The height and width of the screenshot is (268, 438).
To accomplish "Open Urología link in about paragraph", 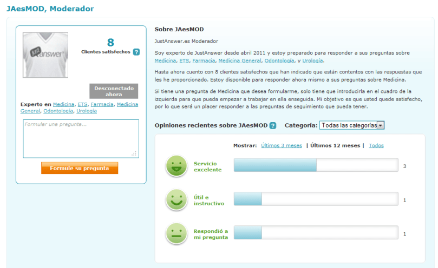I will [312, 61].
